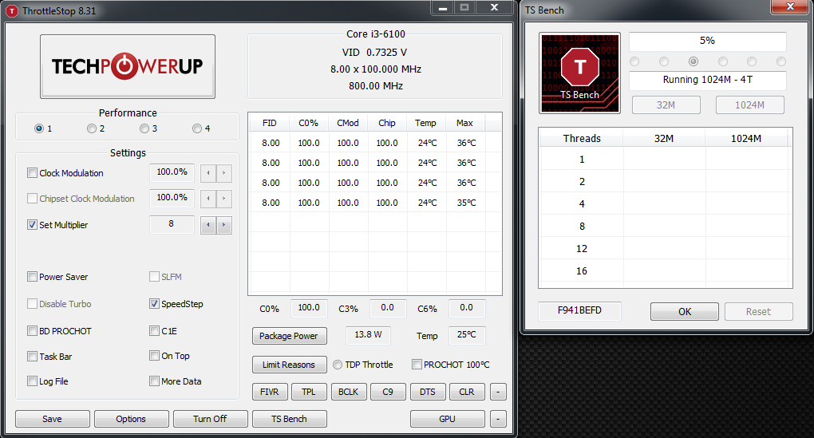814x438 pixels.
Task: Enable the On Top checkbox
Action: click(154, 356)
